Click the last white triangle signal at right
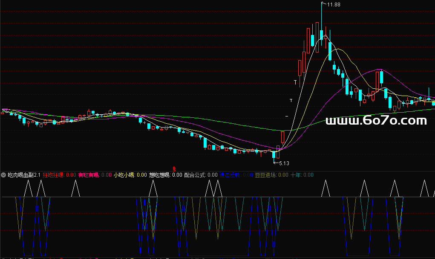435x259 pixels. coord(424,189)
